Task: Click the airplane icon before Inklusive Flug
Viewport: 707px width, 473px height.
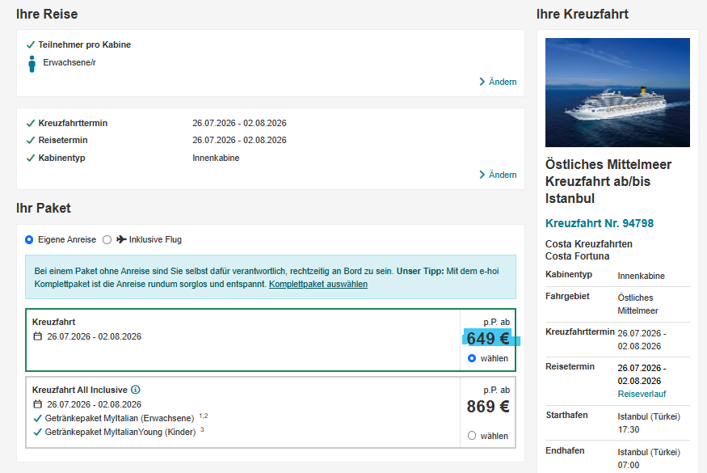Action: tap(121, 239)
